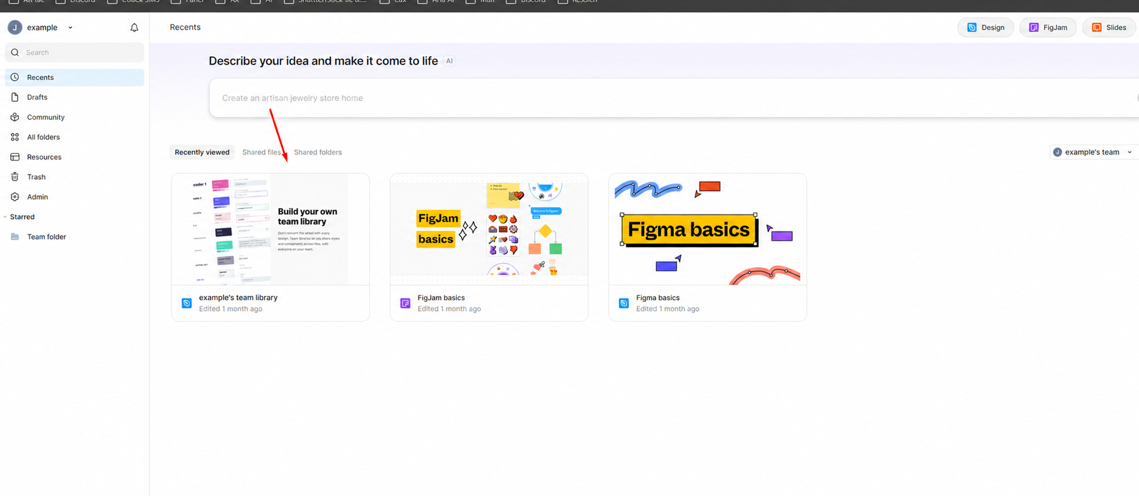Go to Community page
1139x496 pixels.
[x=74, y=117]
